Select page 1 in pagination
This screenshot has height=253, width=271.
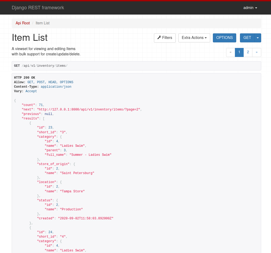[239, 52]
